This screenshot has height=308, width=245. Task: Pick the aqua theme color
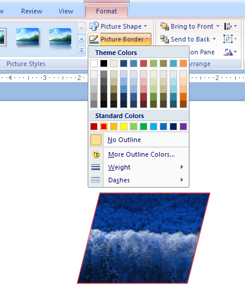click(x=173, y=64)
